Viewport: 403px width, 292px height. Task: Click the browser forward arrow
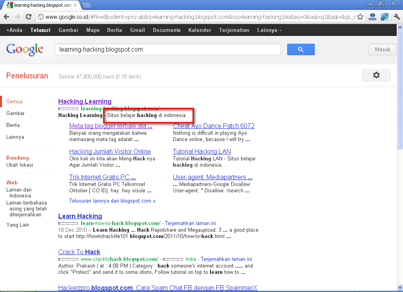tap(17, 17)
